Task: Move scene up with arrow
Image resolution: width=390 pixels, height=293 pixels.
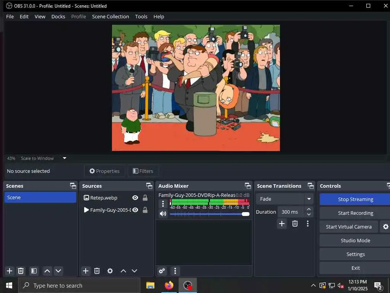Action: (x=47, y=271)
